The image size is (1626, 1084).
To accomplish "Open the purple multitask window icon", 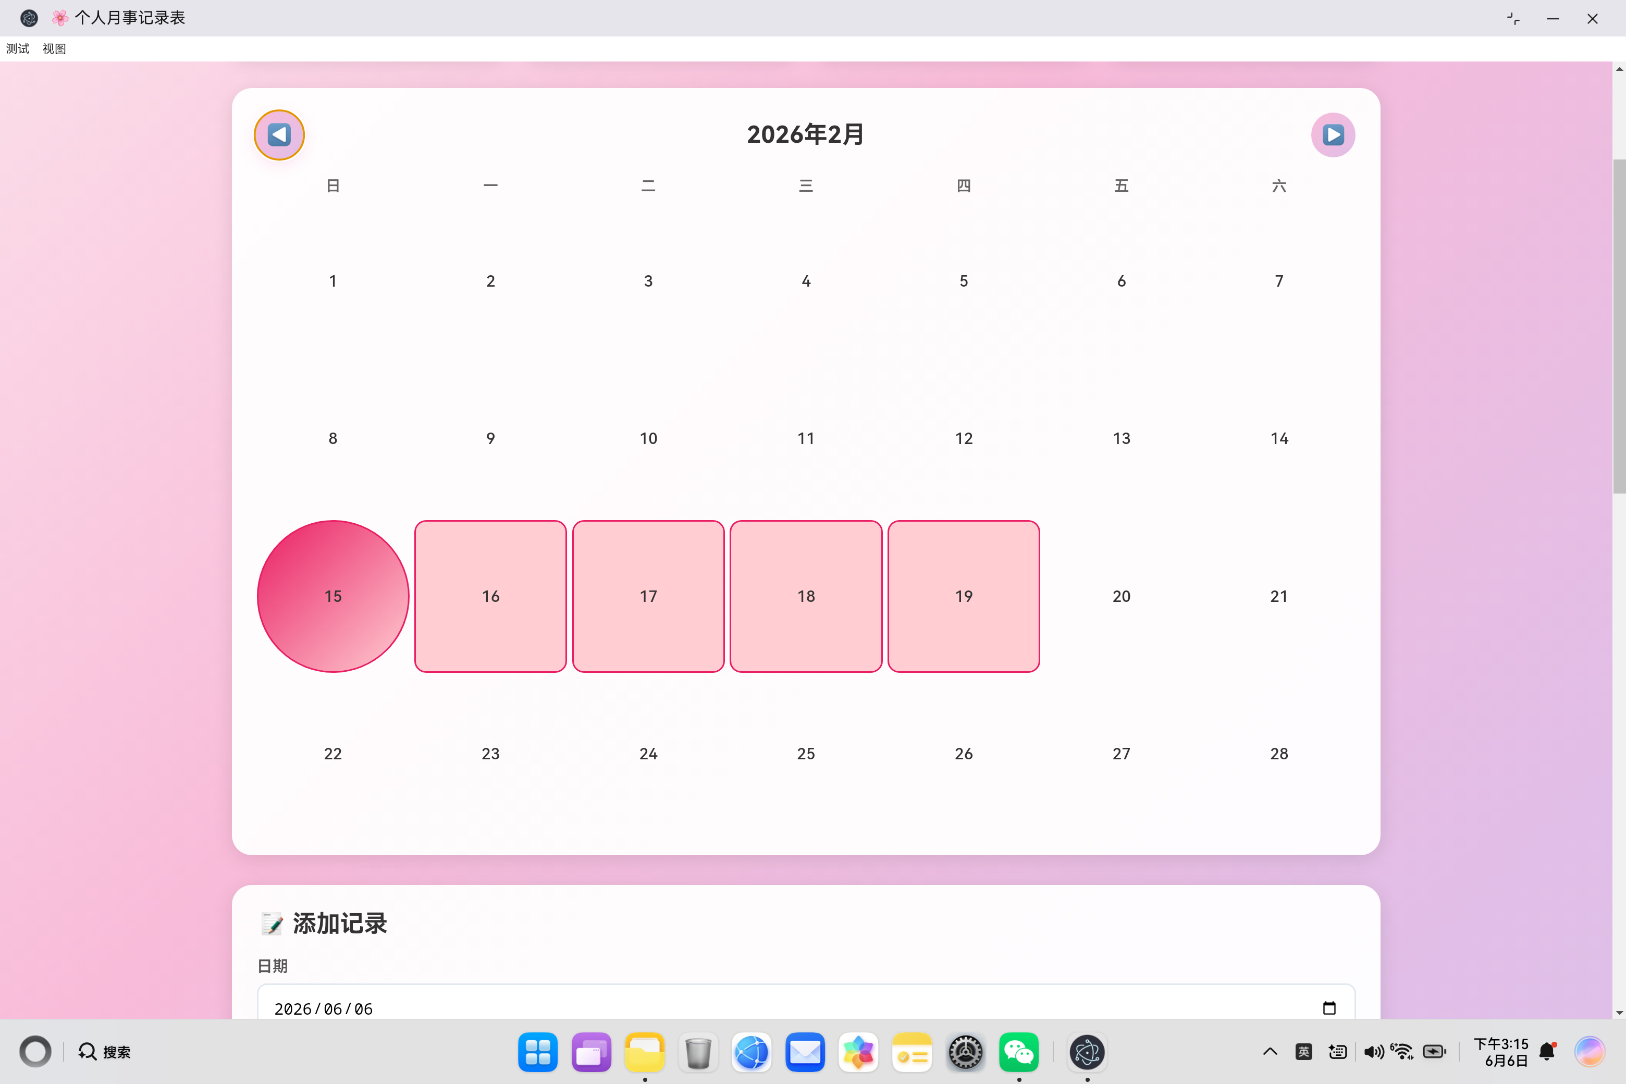I will [591, 1052].
